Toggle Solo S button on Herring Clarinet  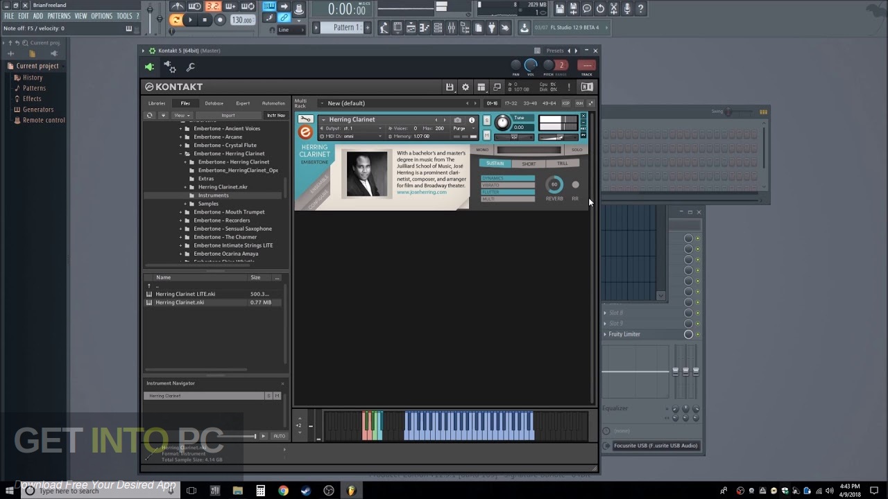pyautogui.click(x=487, y=120)
